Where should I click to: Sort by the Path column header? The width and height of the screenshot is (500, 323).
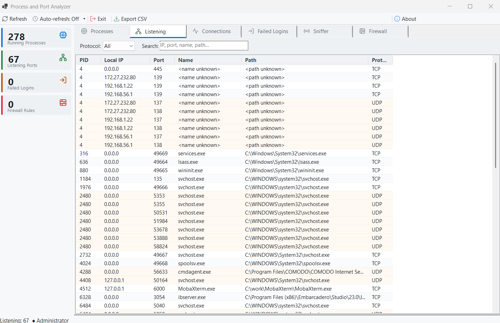[305, 60]
